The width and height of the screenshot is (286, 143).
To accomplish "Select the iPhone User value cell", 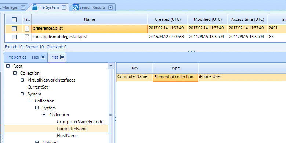I will [242, 78].
